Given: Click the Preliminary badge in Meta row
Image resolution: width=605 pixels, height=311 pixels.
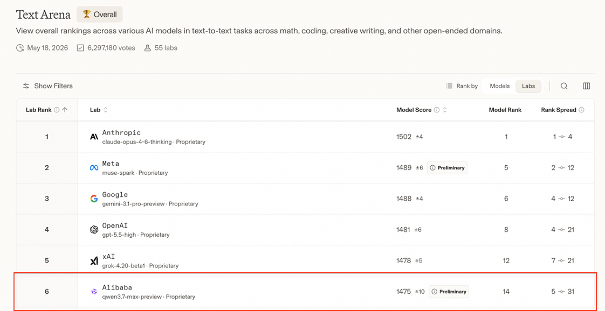Looking at the screenshot, I should click(x=447, y=168).
